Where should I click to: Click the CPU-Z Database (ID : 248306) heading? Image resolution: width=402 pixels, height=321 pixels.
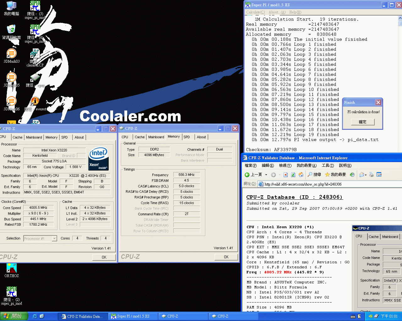pyautogui.click(x=294, y=197)
